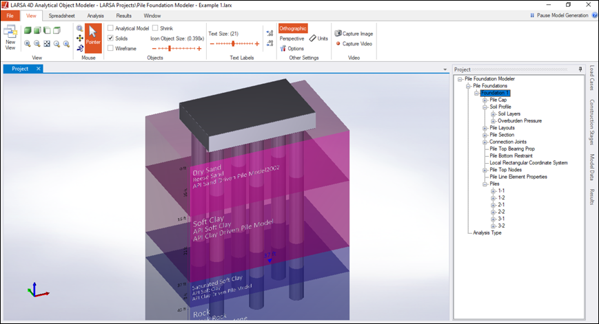This screenshot has height=324, width=599.
Task: Select the second green cube view icon
Action: [37, 30]
